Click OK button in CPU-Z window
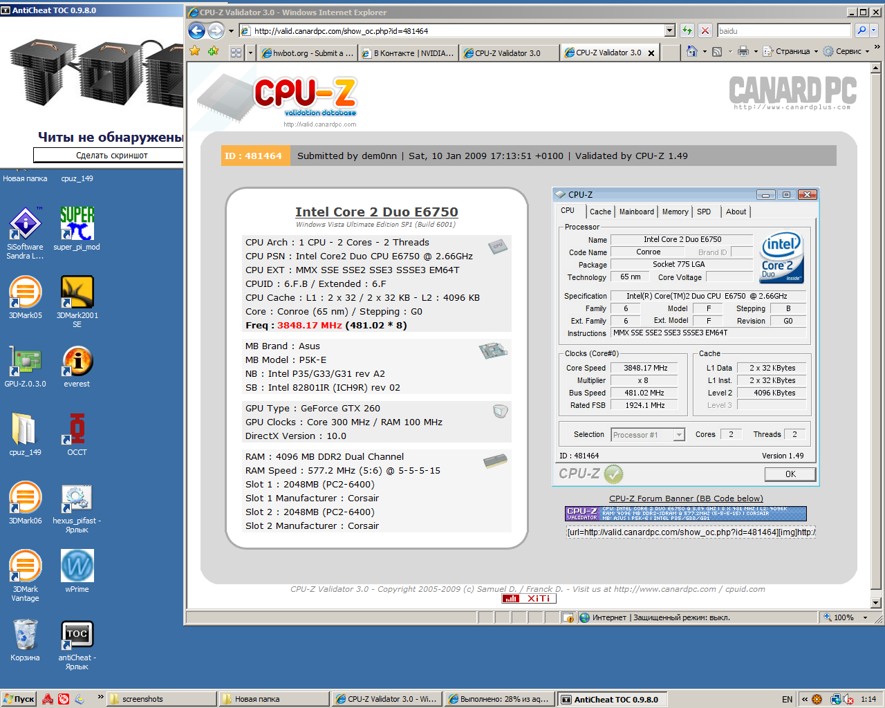 coord(790,474)
